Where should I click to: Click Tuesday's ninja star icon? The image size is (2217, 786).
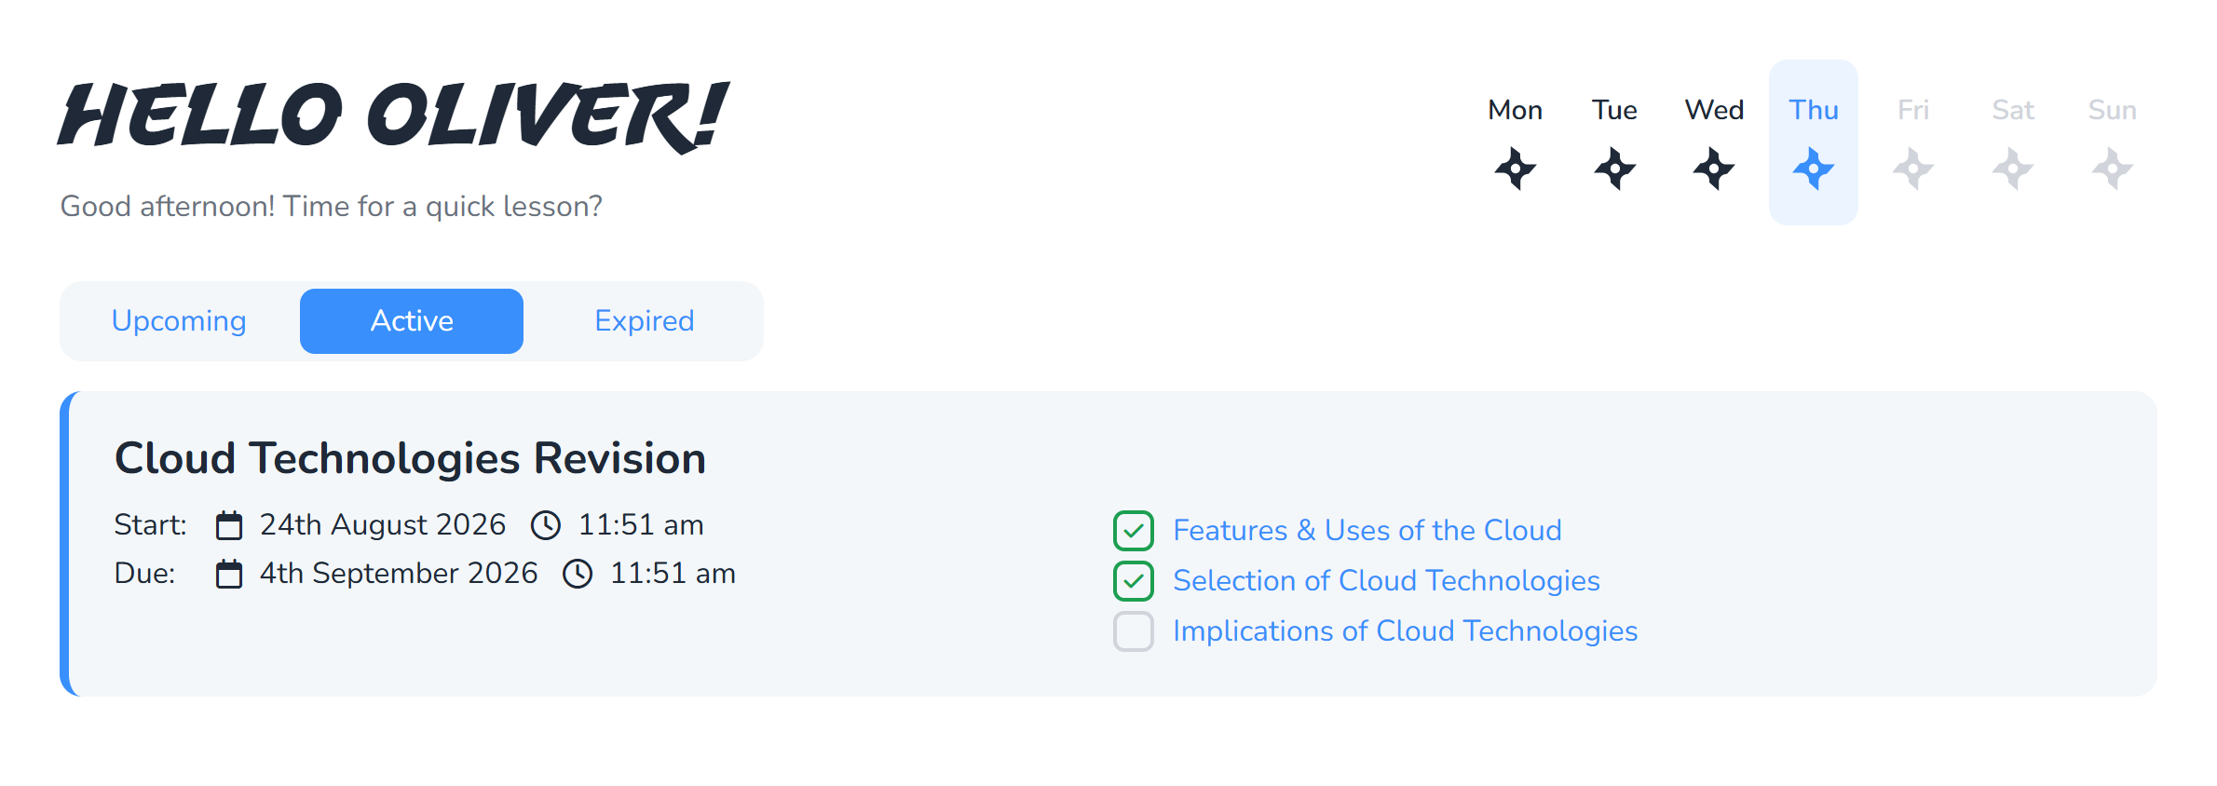1614,169
